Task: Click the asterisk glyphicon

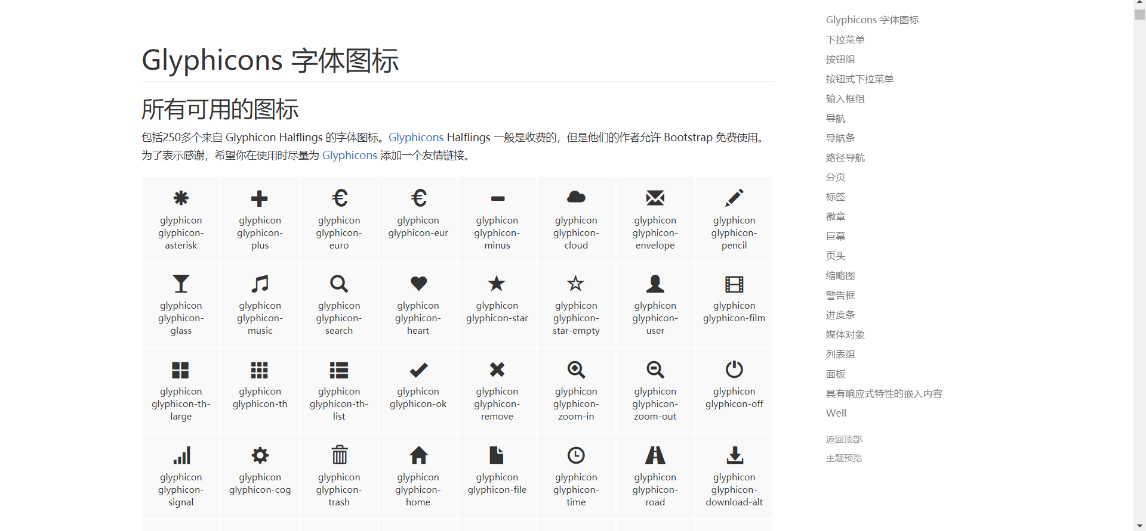Action: pyautogui.click(x=181, y=198)
